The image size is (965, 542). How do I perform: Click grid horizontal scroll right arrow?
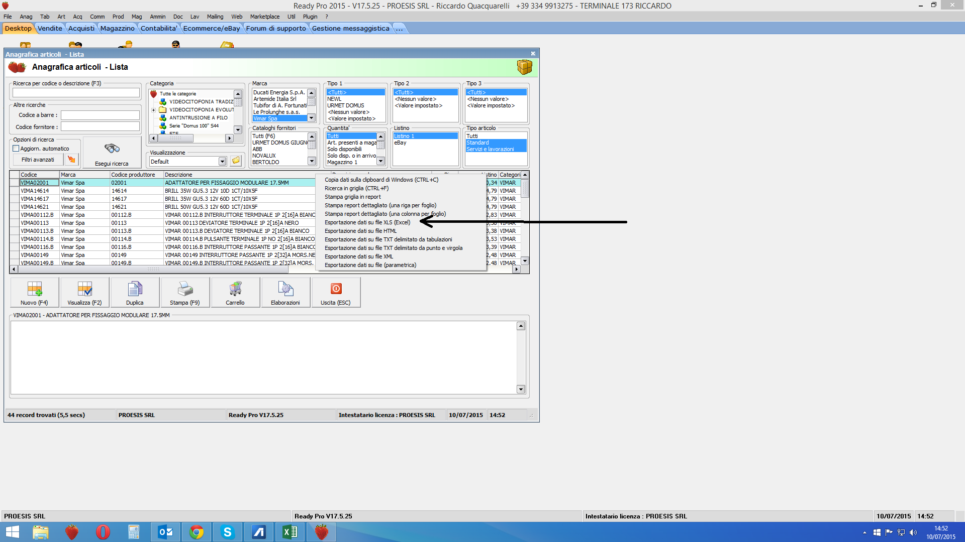(516, 269)
